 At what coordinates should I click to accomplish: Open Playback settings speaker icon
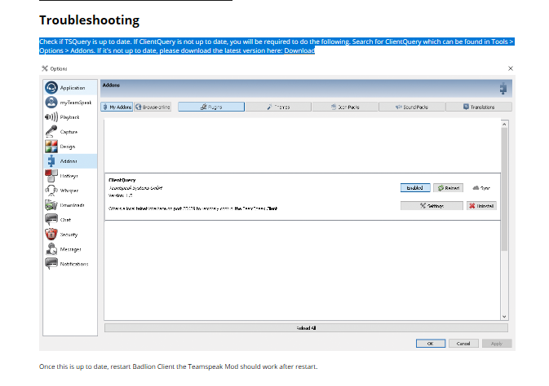click(51, 117)
